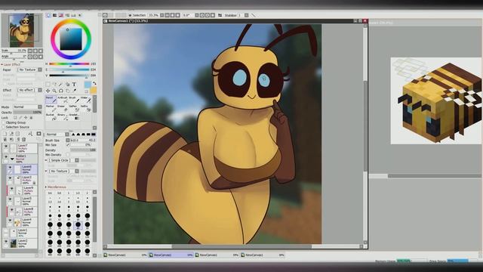Create a new layer in layer panel
This screenshot has height=272, width=483.
pos(5,134)
